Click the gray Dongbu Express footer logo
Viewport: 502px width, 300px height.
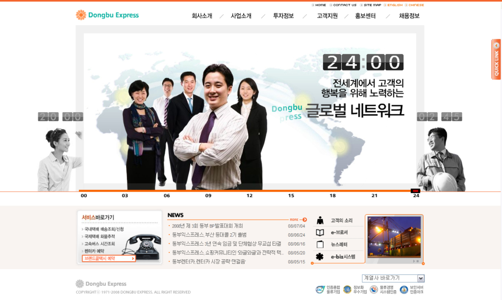(x=101, y=284)
